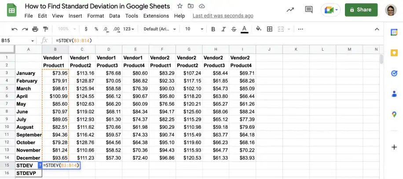This screenshot has width=403, height=179.
Task: Select column B header
Action: [x=55, y=49]
